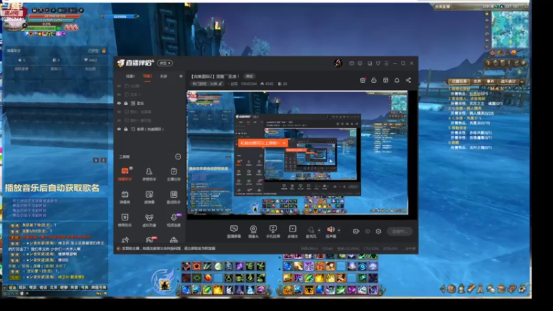Open the 类型 dropdown beside the logo
This screenshot has width=553, height=311.
[165, 63]
